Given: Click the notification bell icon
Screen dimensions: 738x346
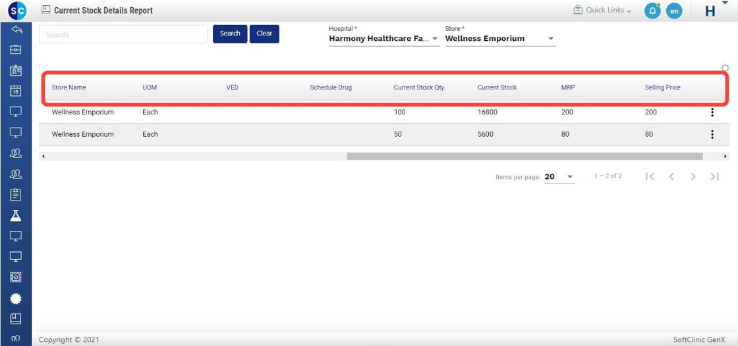Looking at the screenshot, I should [652, 11].
